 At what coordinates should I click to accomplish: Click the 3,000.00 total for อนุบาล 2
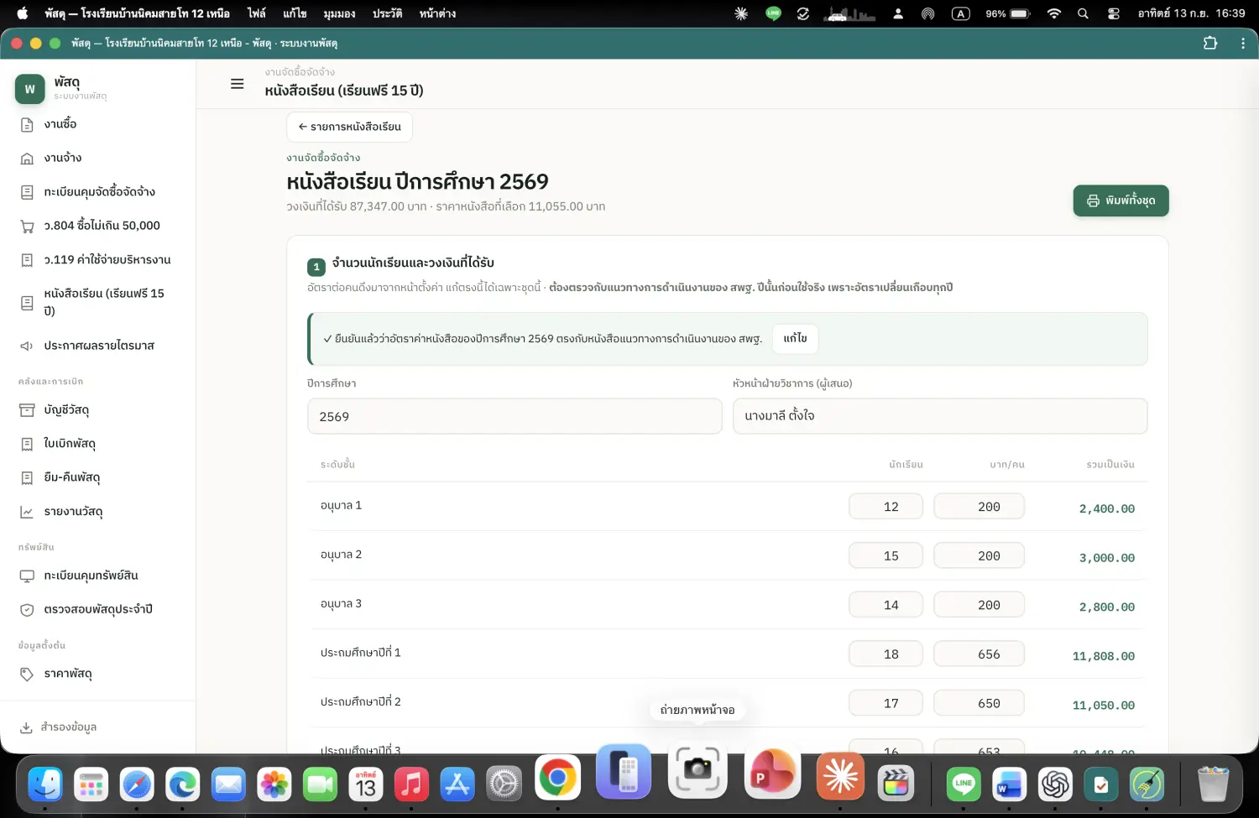[1107, 558]
